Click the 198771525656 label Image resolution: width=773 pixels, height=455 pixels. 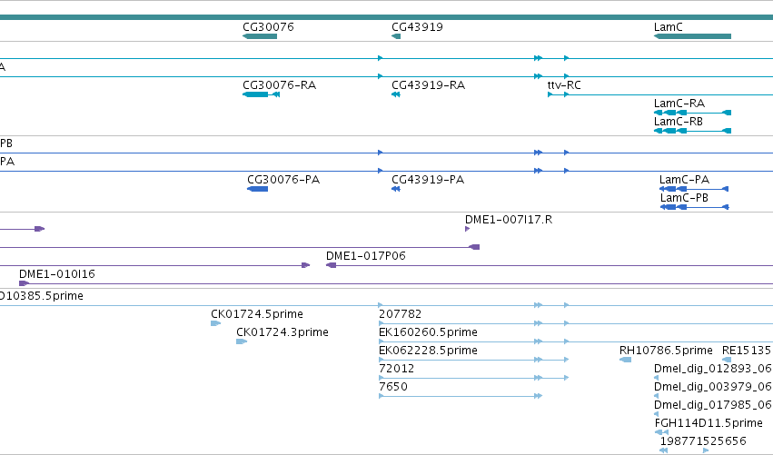point(703,441)
